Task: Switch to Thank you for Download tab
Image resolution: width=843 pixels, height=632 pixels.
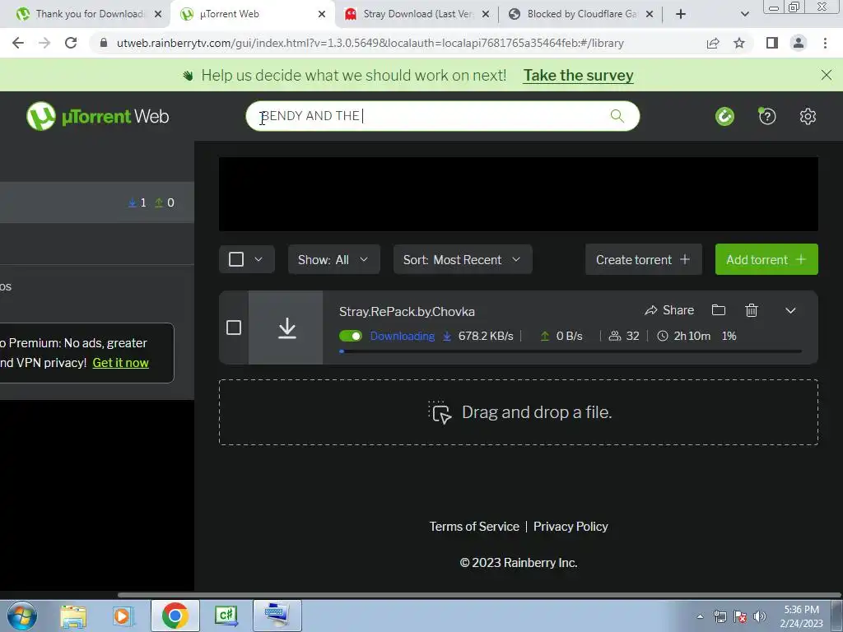Action: click(89, 14)
